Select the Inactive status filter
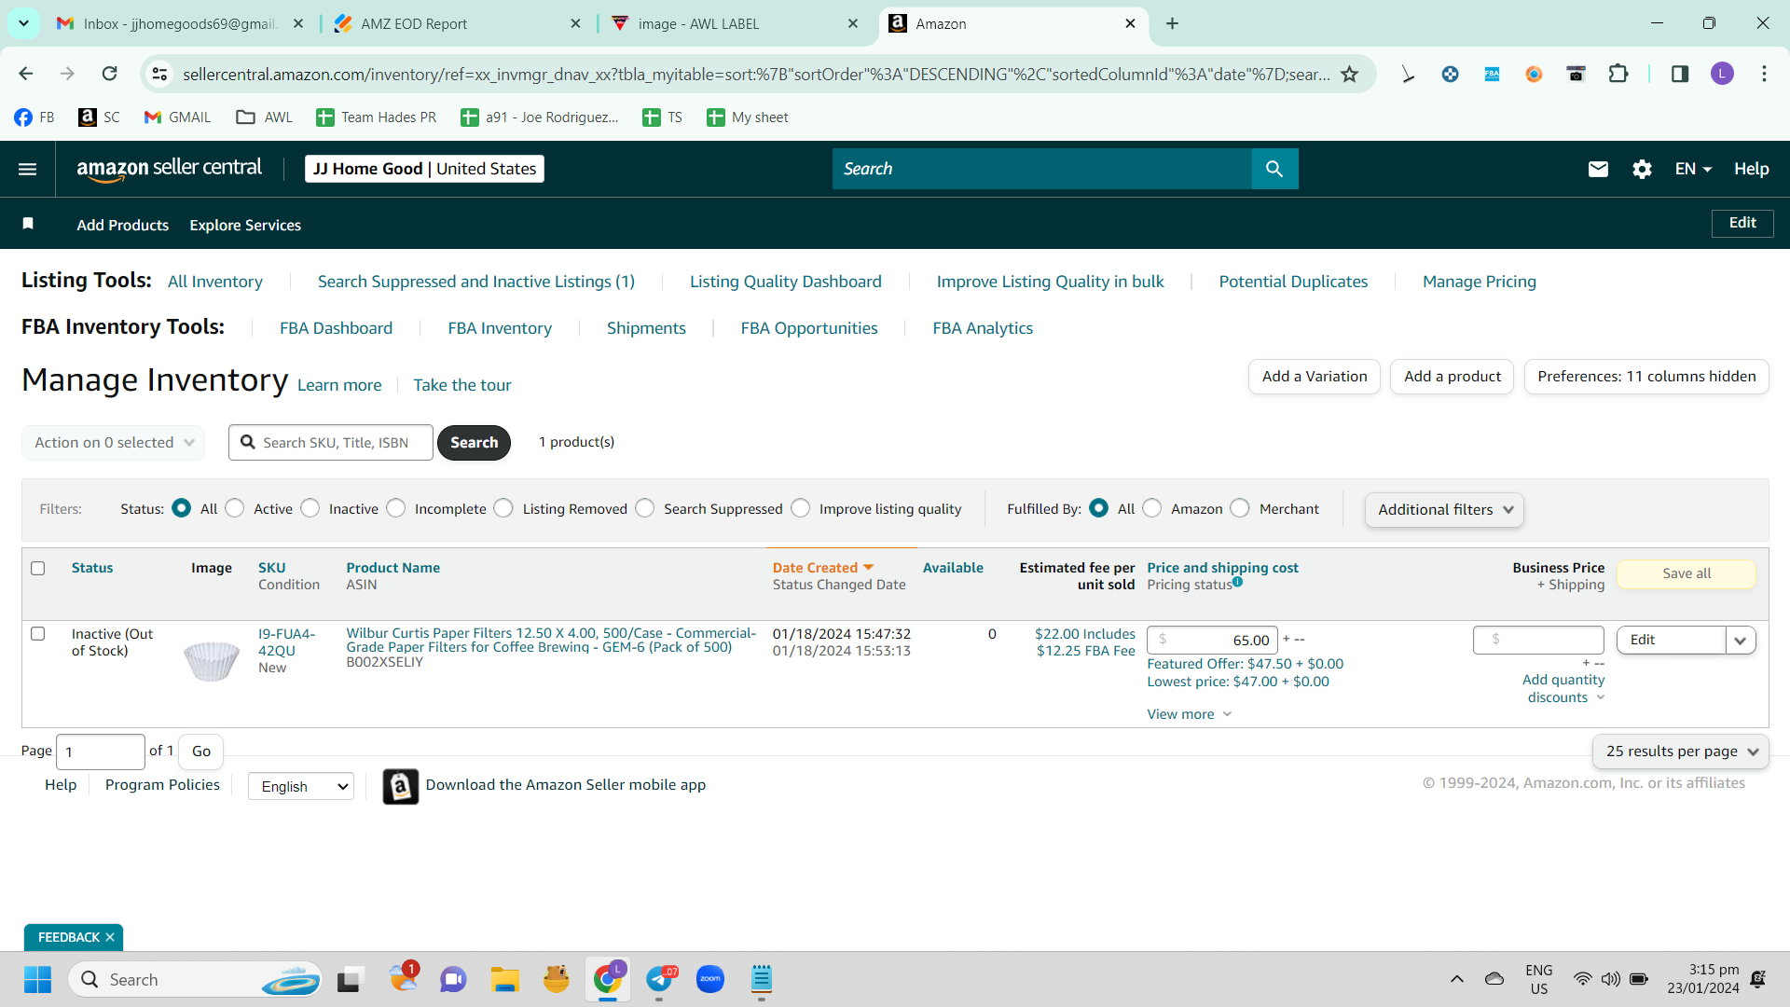Image resolution: width=1790 pixels, height=1007 pixels. tap(310, 508)
